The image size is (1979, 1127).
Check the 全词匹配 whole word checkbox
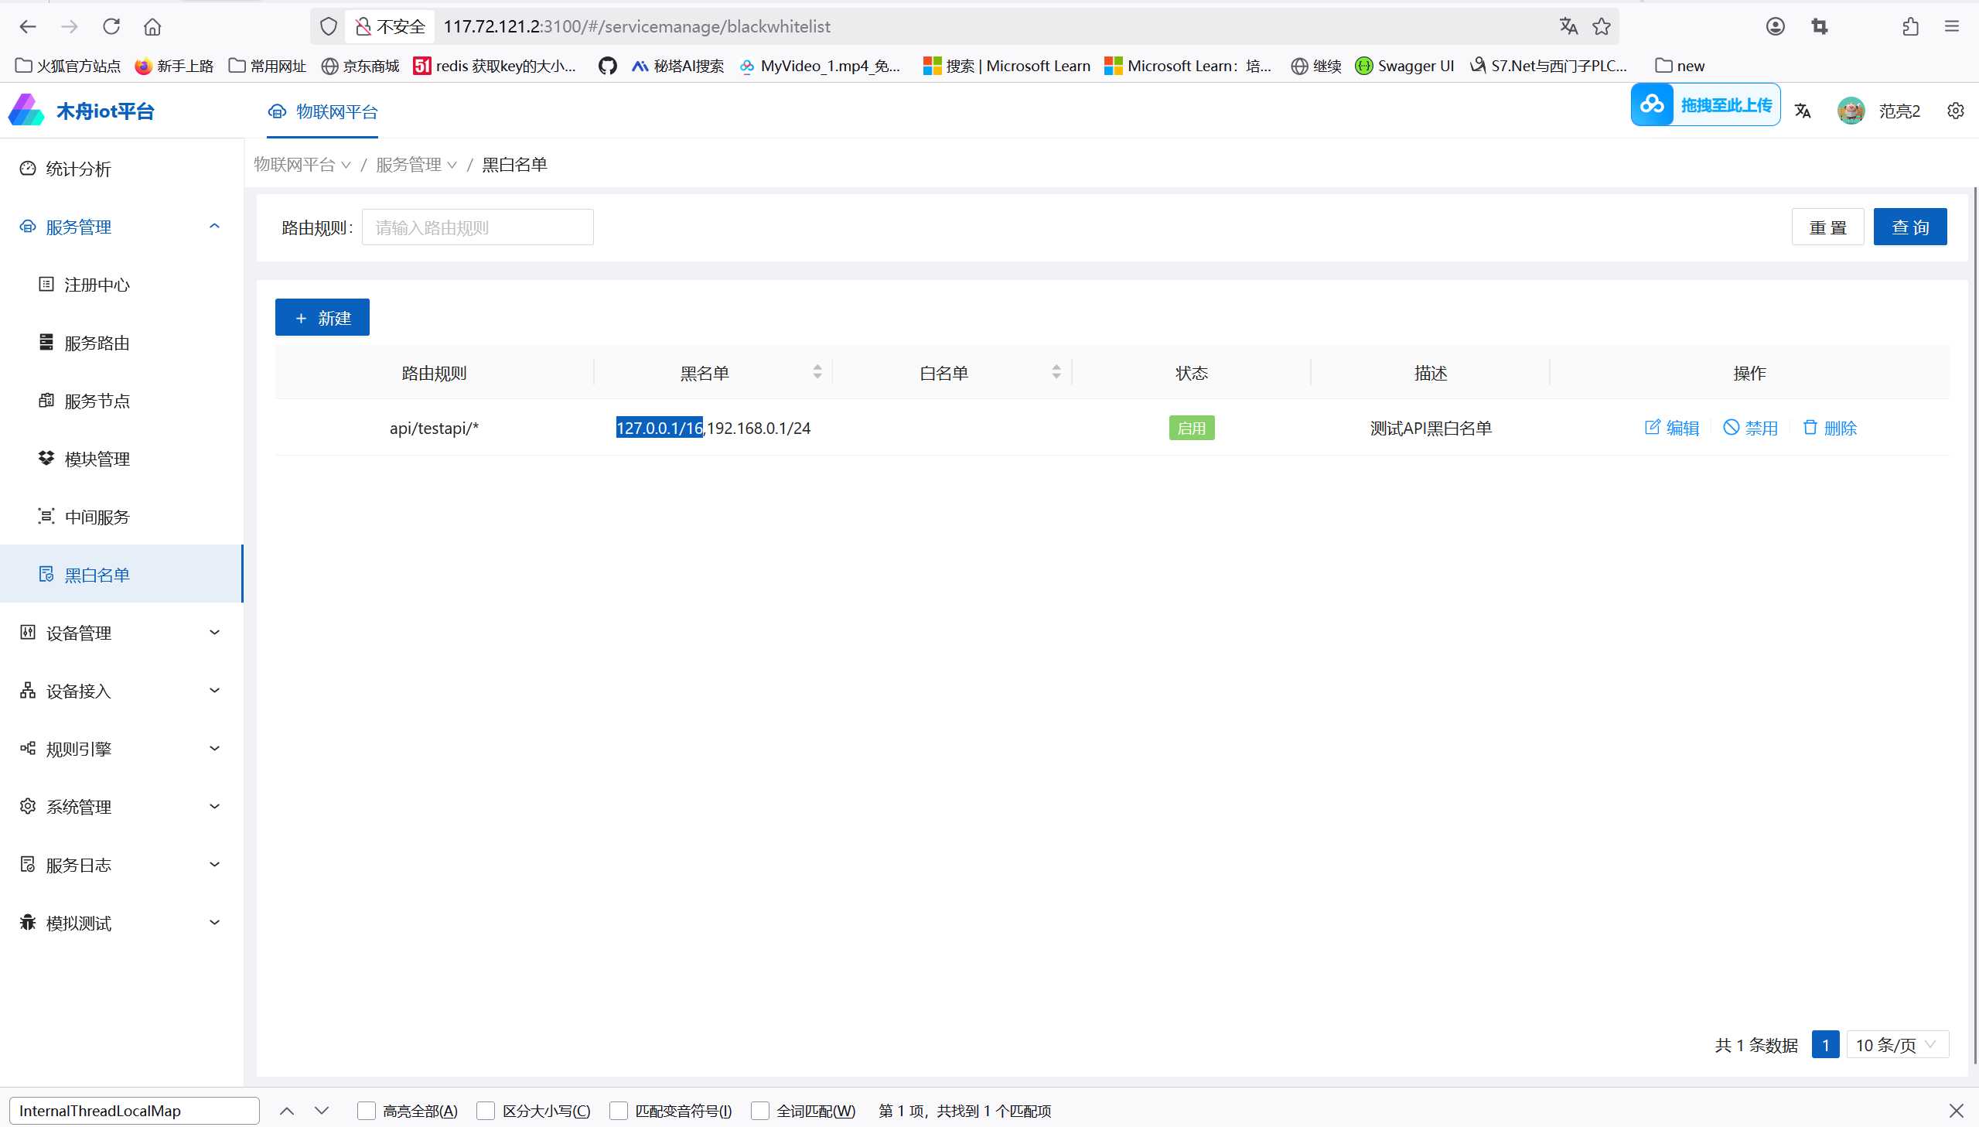point(760,1111)
